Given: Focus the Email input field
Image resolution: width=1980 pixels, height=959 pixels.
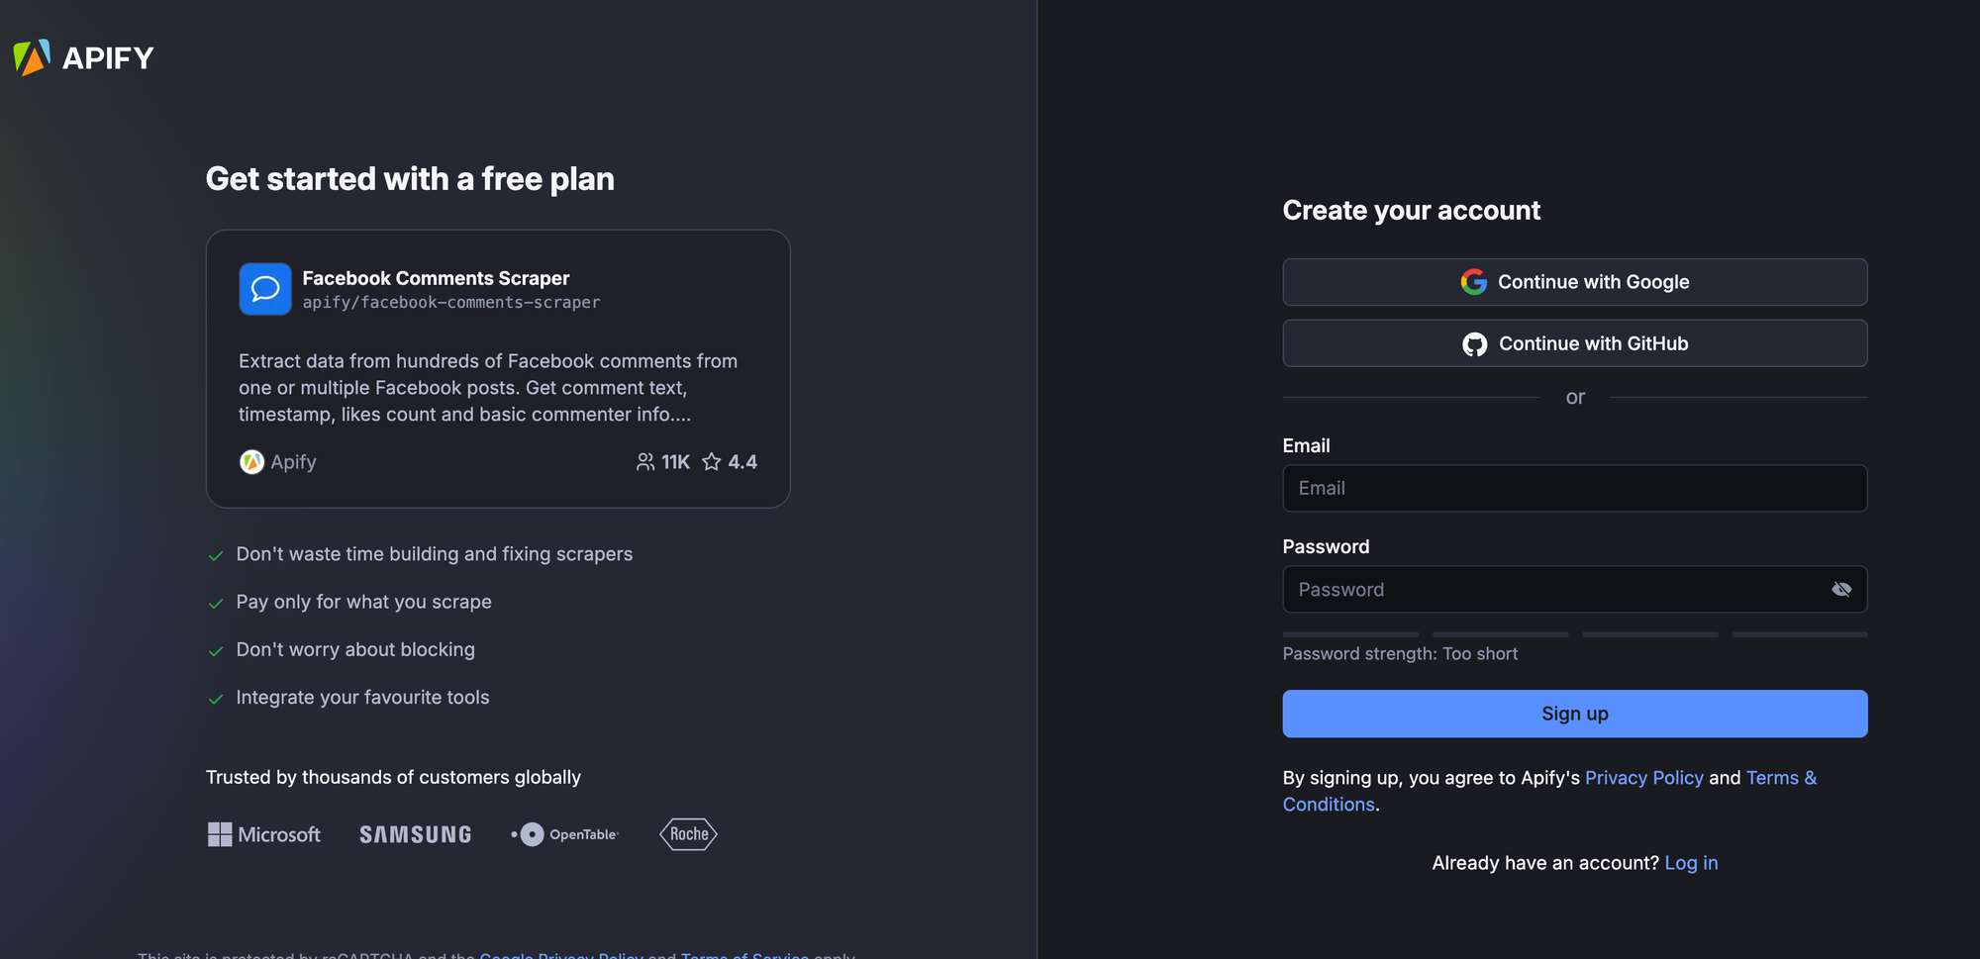Looking at the screenshot, I should coord(1575,488).
